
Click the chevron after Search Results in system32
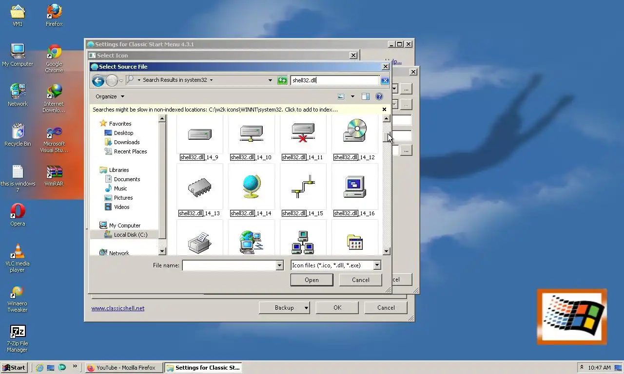[x=211, y=80]
